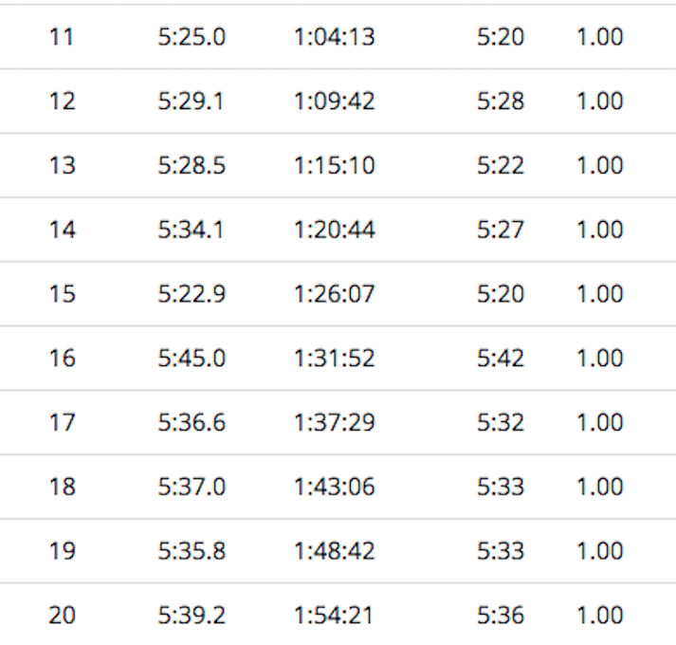
Task: Select lap 11 row number
Action: tap(62, 37)
